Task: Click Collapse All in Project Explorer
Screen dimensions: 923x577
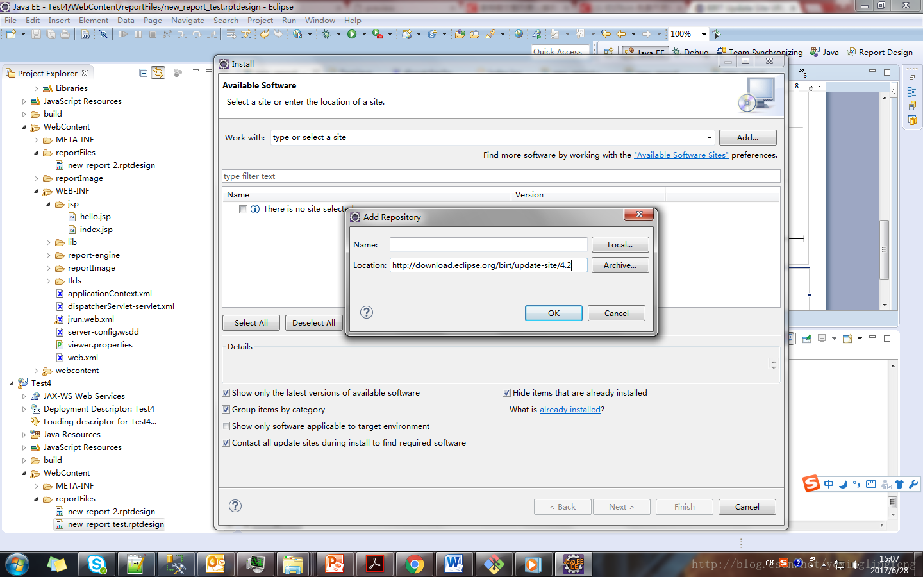Action: [144, 73]
